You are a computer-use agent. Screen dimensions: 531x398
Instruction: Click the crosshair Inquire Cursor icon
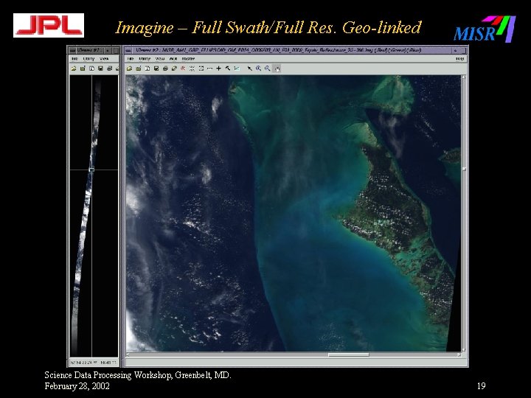[x=219, y=69]
